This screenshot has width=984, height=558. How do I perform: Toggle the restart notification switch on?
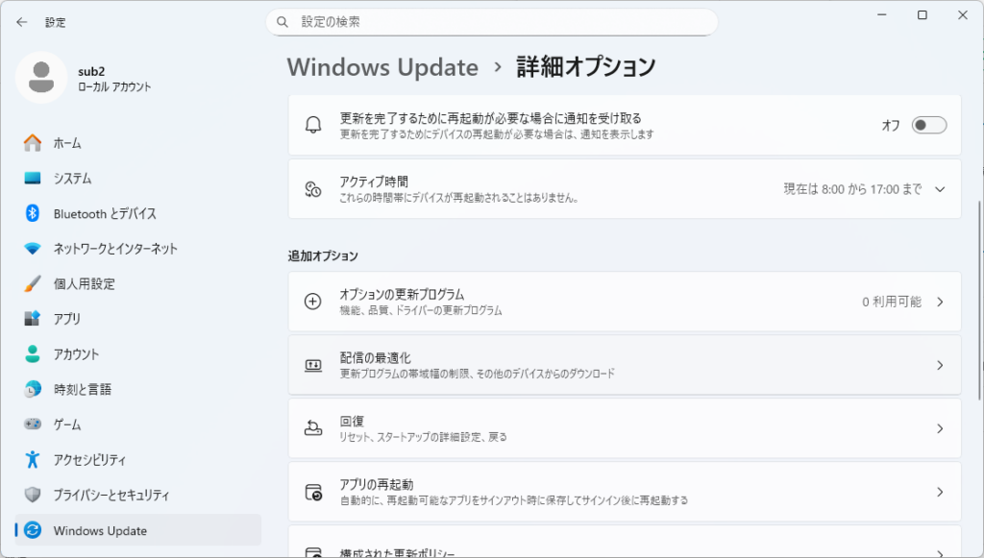pos(928,125)
